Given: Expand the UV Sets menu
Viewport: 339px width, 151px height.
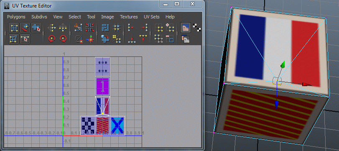Looking at the screenshot, I should [x=152, y=17].
